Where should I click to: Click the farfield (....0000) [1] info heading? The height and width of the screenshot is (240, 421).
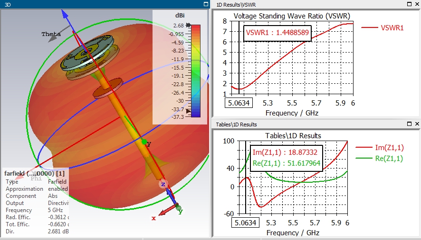34,173
